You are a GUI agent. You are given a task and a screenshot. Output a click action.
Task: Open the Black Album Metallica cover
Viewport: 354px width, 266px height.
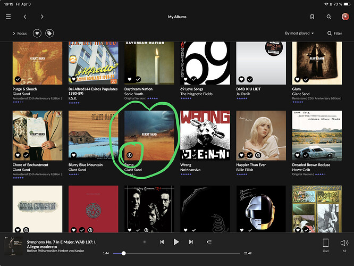[205, 209]
